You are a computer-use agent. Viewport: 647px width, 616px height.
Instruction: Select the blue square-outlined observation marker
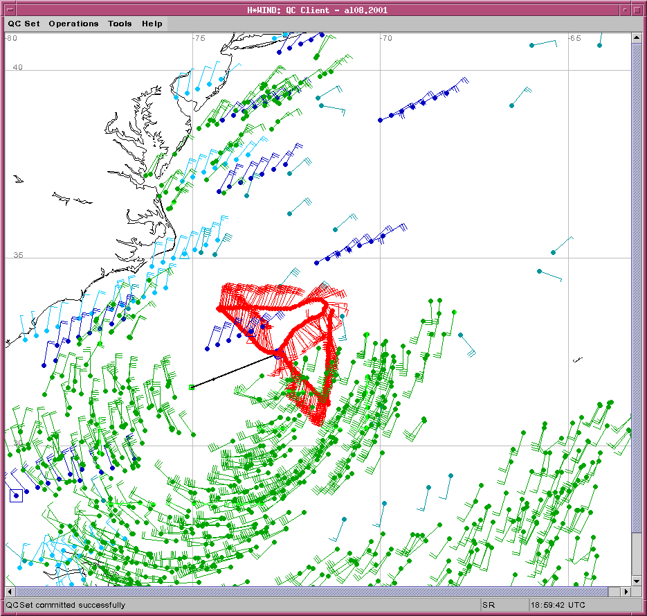coord(16,495)
